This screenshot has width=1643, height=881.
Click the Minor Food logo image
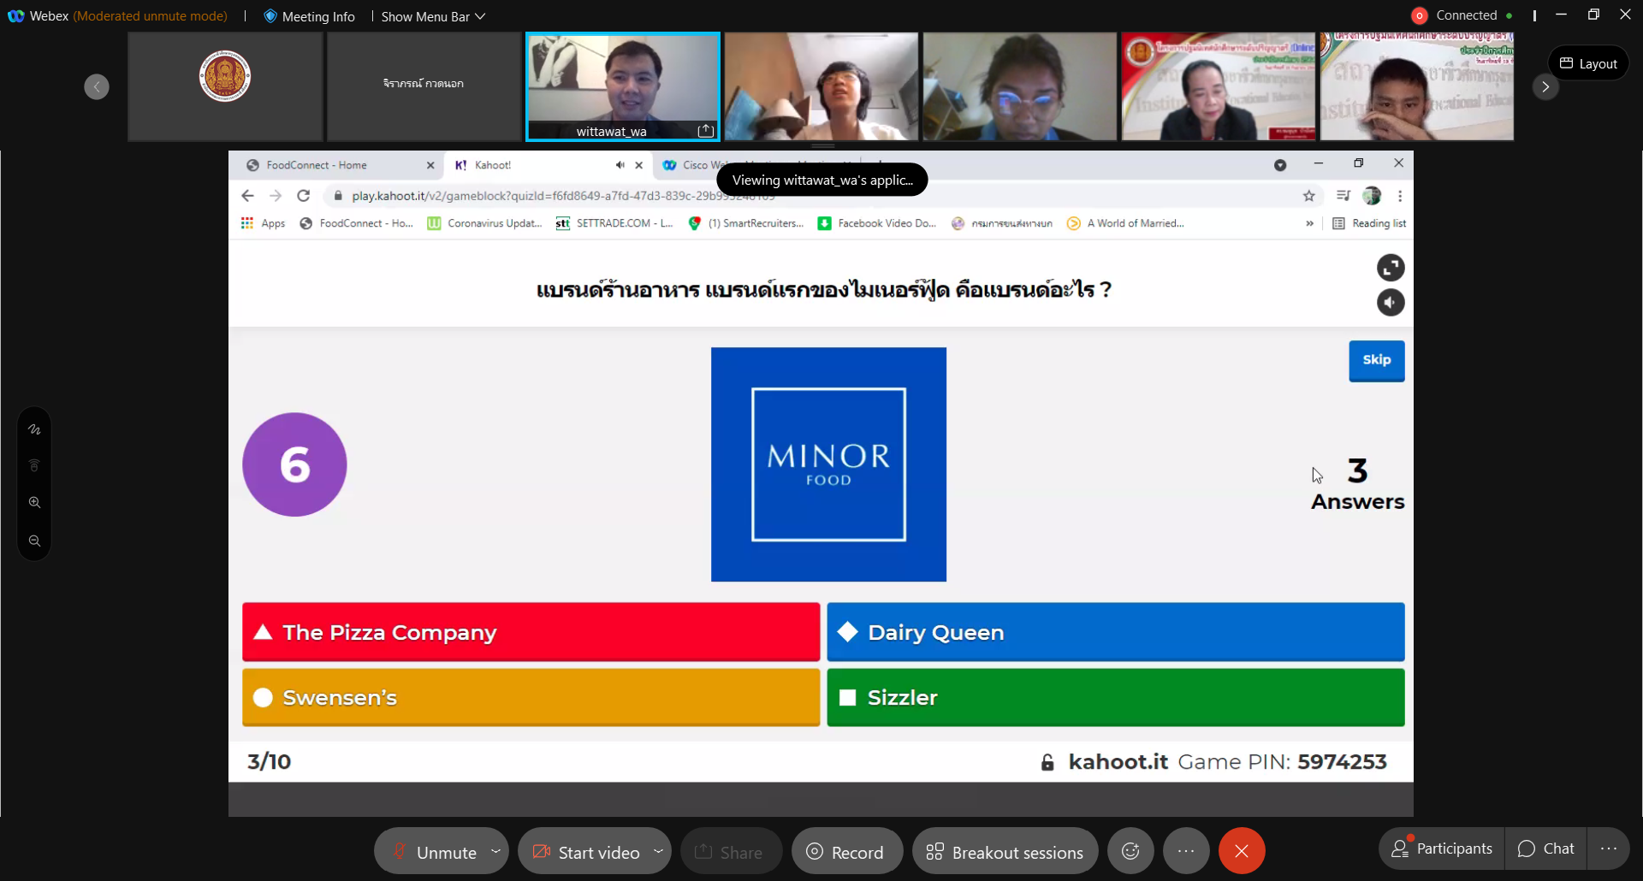828,464
